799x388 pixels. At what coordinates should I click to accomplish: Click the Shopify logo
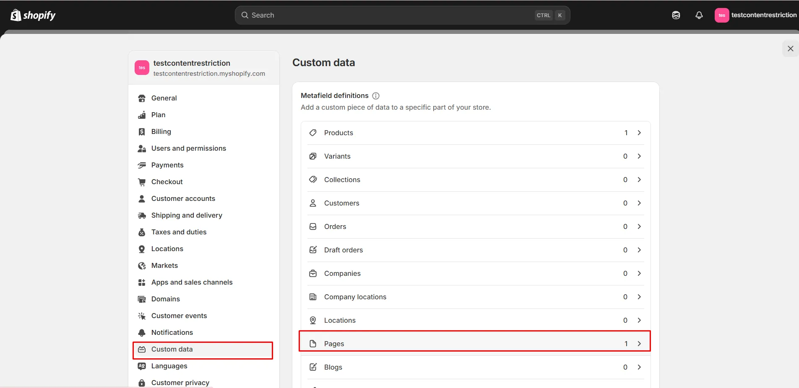click(33, 15)
